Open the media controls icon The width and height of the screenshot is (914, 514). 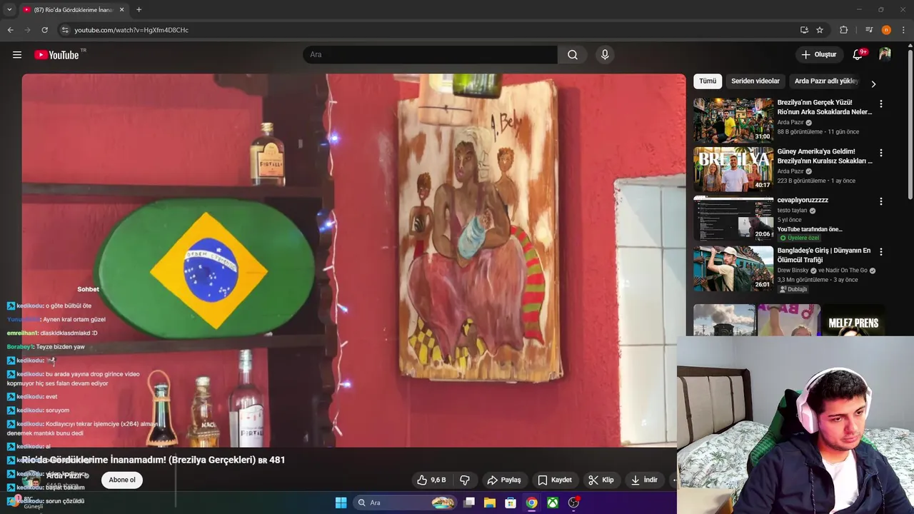pos(869,30)
